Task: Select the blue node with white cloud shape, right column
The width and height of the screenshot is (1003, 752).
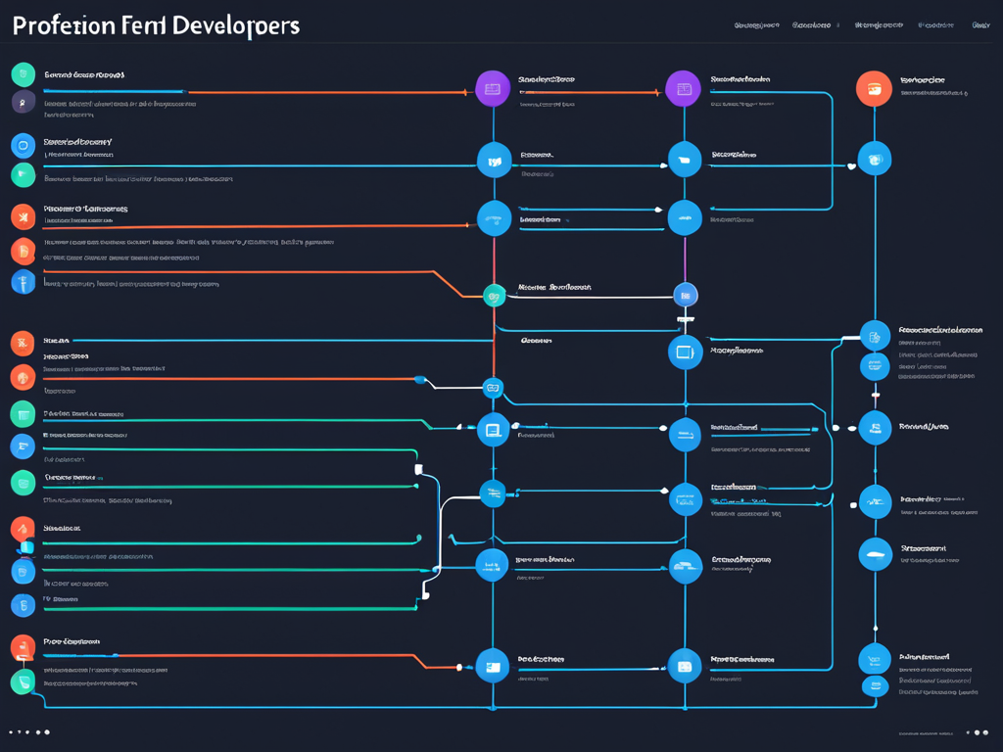Action: pyautogui.click(x=875, y=554)
